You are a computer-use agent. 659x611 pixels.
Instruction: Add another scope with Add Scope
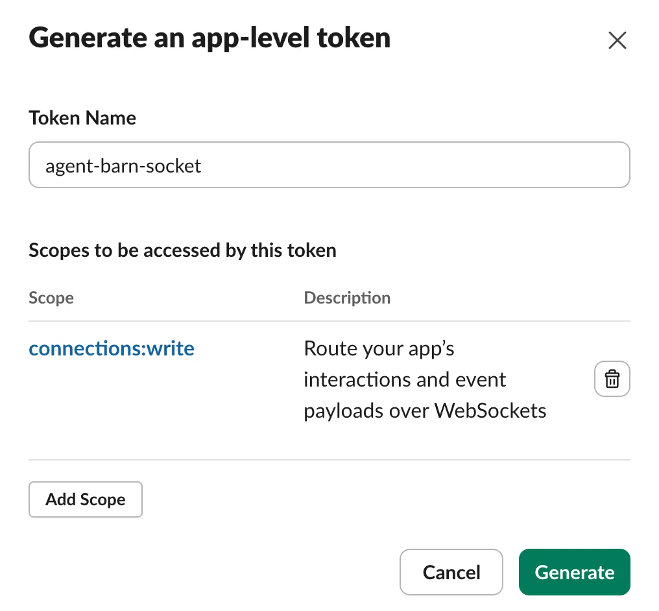tap(86, 499)
